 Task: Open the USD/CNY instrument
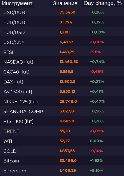14,42
